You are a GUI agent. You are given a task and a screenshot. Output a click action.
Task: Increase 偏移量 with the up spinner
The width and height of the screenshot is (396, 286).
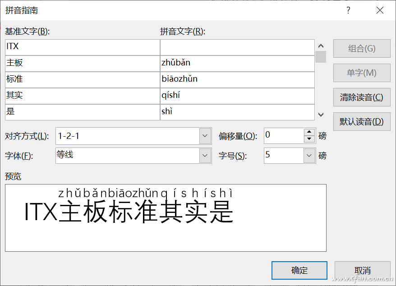[309, 132]
